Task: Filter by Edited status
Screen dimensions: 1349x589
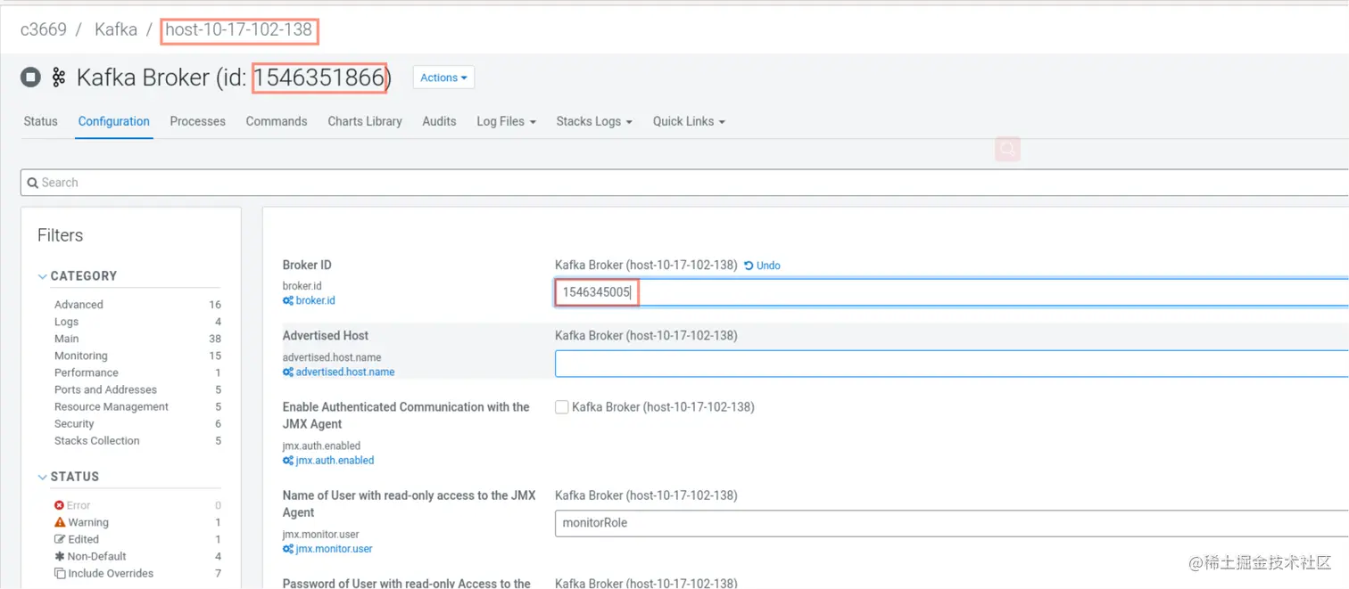Action: (83, 539)
